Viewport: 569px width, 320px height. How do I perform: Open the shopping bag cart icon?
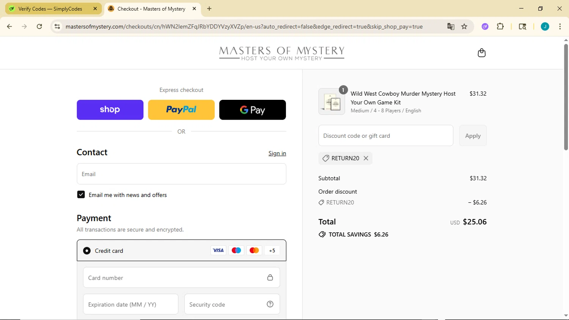point(481,53)
